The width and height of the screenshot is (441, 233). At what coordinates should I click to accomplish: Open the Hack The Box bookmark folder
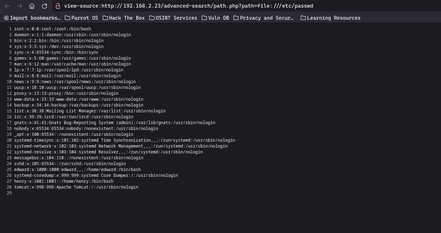(123, 18)
